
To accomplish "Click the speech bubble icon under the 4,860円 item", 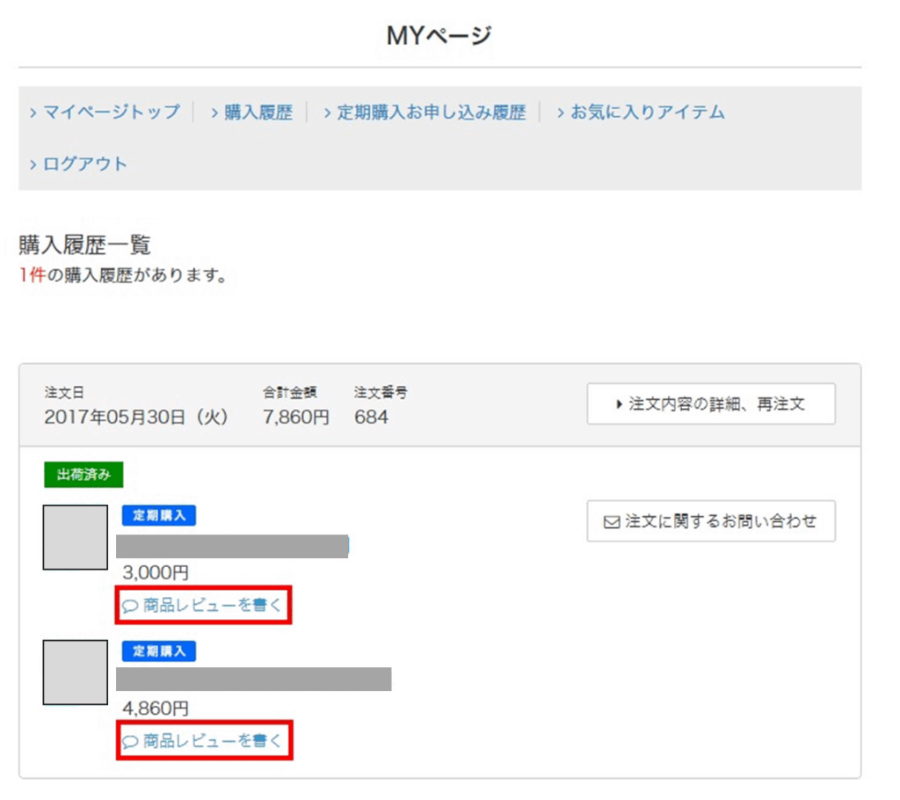I will pos(130,742).
